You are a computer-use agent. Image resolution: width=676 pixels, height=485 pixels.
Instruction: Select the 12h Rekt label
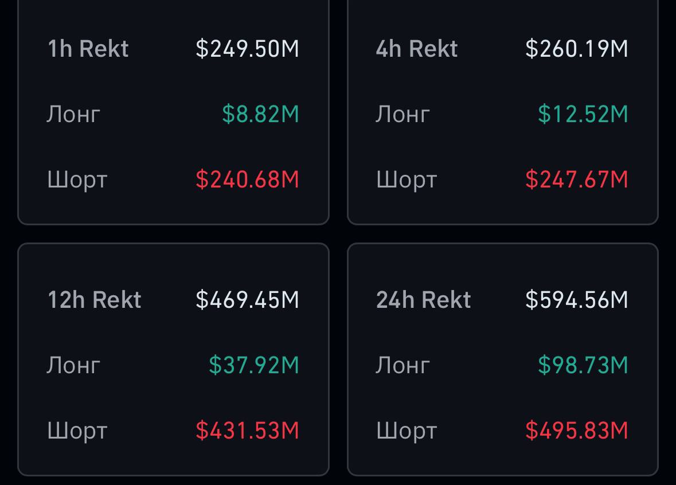(95, 300)
